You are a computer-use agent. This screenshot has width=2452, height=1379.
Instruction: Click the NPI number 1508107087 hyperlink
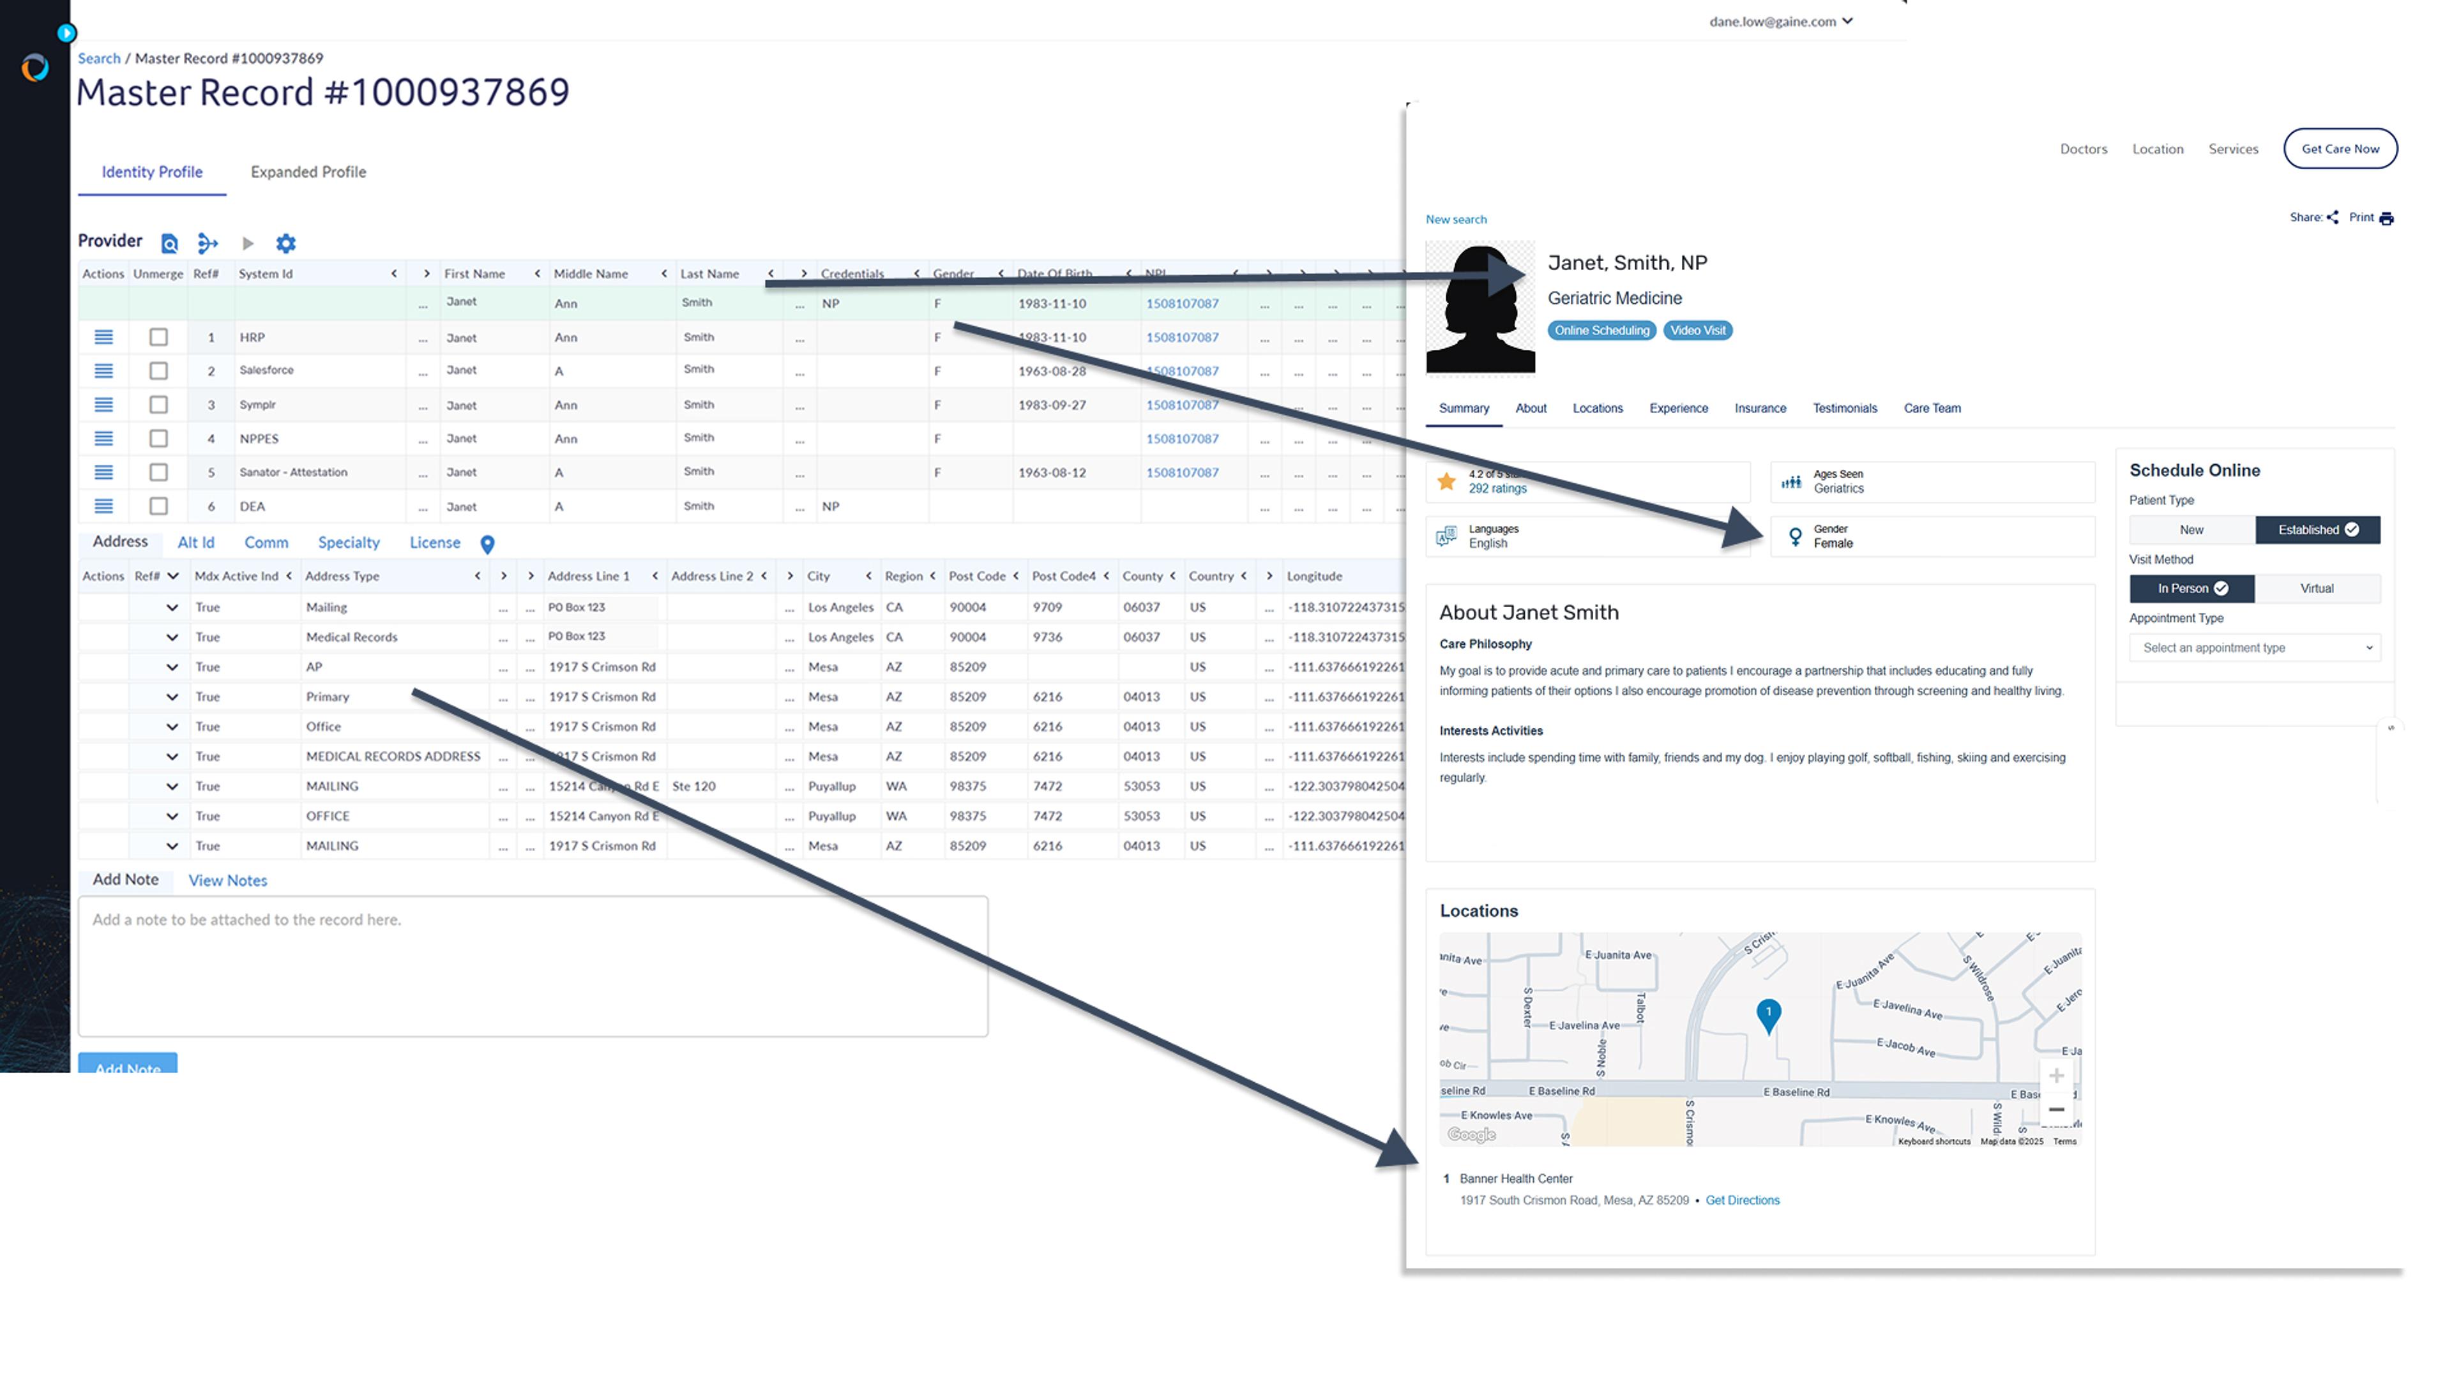[x=1179, y=301]
